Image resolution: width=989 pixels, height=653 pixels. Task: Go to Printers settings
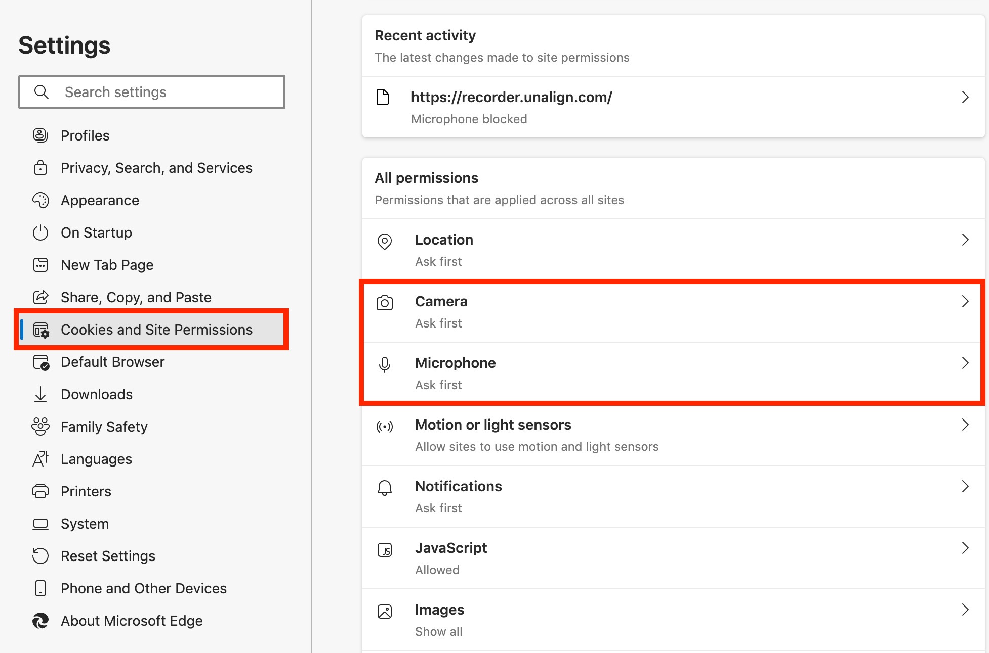tap(152, 491)
